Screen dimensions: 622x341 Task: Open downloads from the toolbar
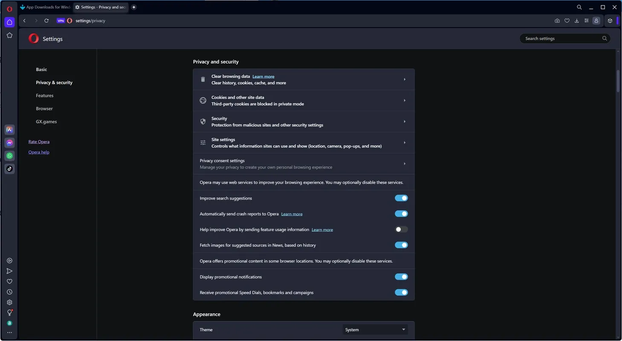tap(577, 20)
